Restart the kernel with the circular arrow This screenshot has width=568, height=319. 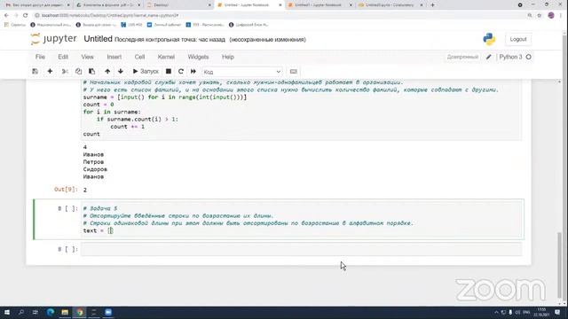181,72
